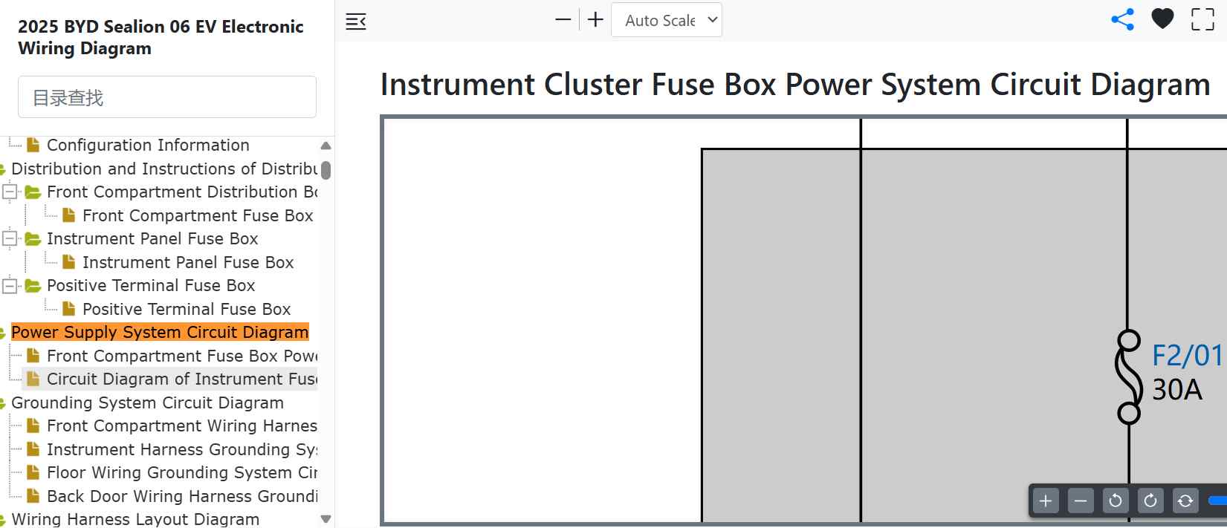
Task: Click the Positive Terminal Fuse Box folder icon
Action: (x=33, y=286)
